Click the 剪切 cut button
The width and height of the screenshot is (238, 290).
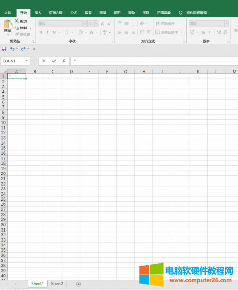pos(21,21)
